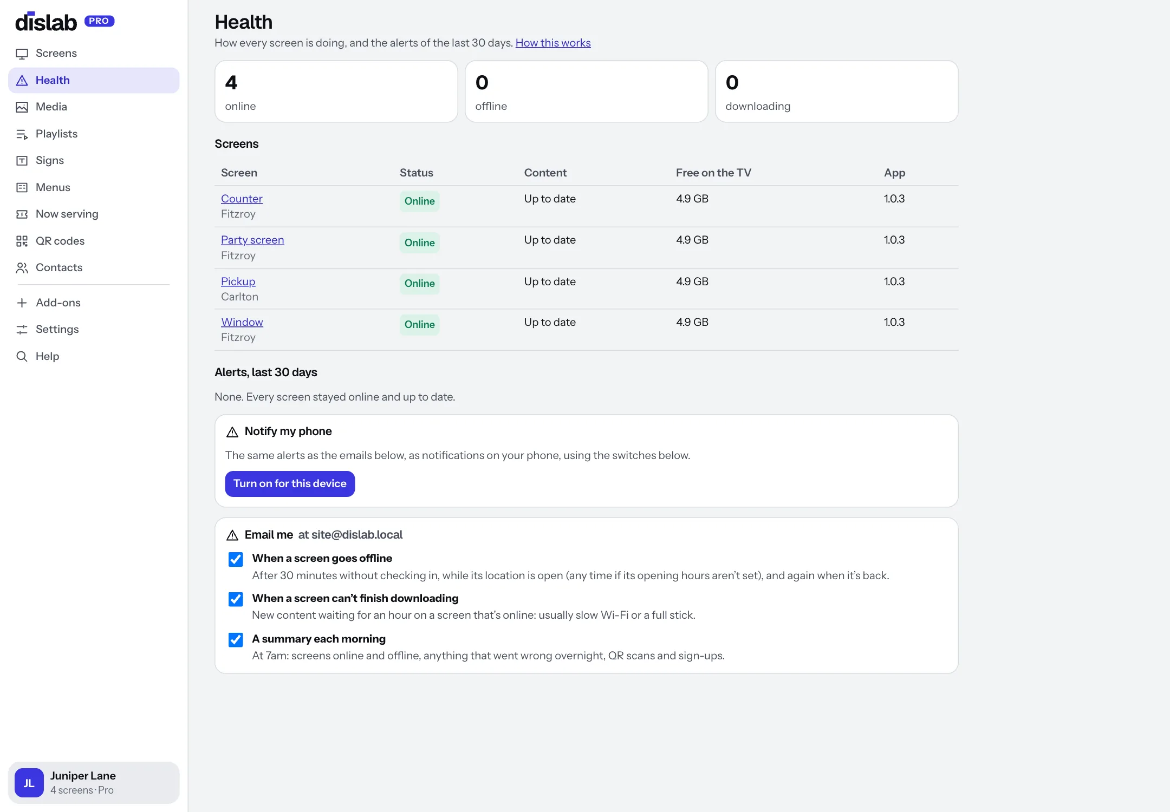The image size is (1170, 812).
Task: Click the dislab logo
Action: (46, 22)
